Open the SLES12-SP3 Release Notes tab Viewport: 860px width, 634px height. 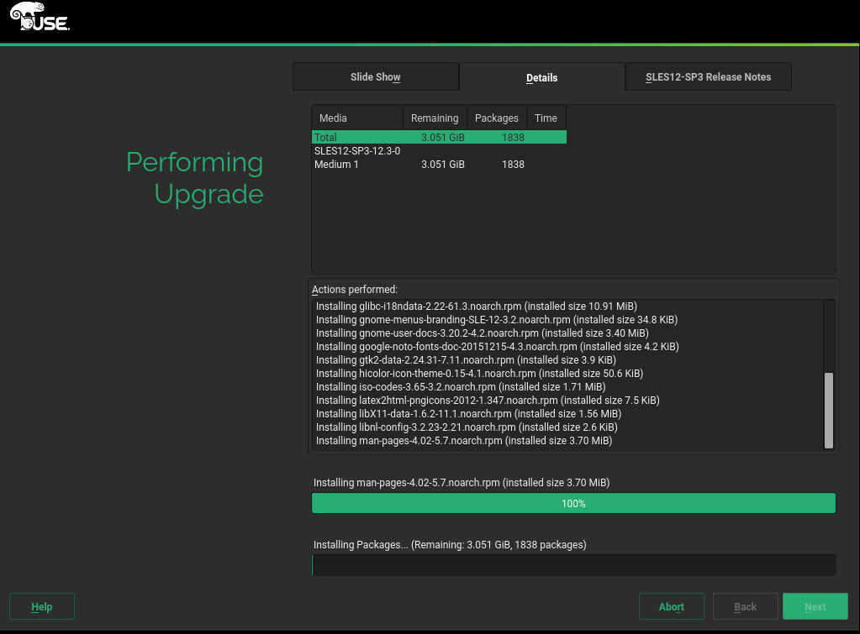point(708,76)
